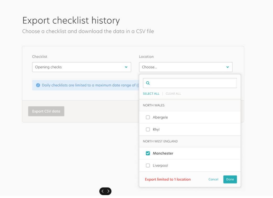Open the Location Choose dropdown
Viewport: 273px width, 198px height.
coord(186,67)
